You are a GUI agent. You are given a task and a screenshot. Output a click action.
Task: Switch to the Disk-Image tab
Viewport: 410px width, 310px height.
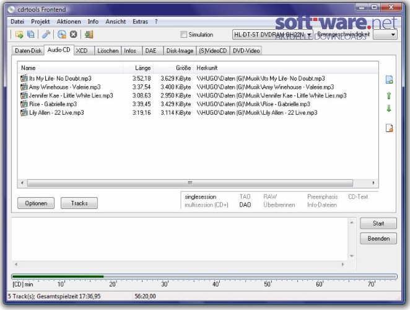180,51
